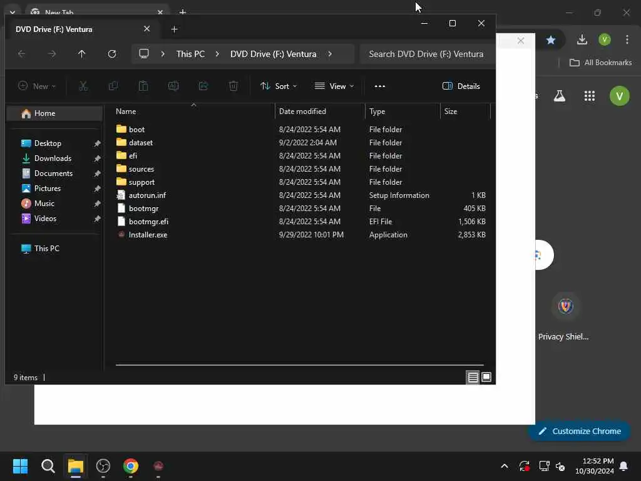The height and width of the screenshot is (481, 641).
Task: Expand chevron after This PC breadcrumb
Action: tap(217, 54)
